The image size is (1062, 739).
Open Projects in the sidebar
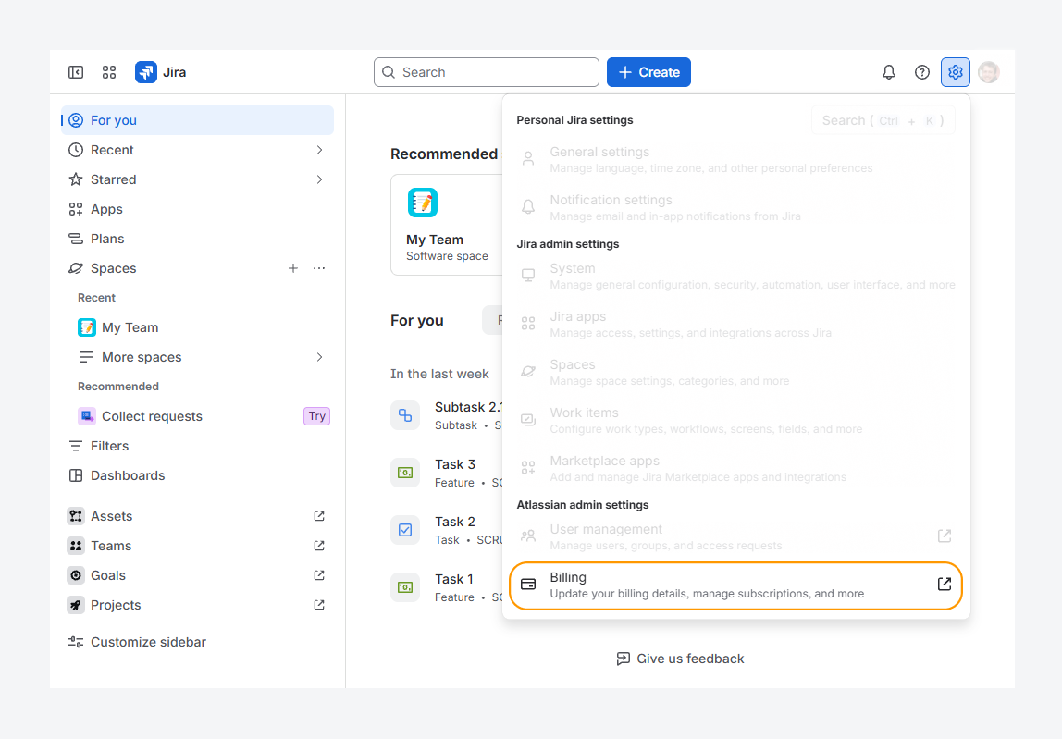click(x=197, y=605)
